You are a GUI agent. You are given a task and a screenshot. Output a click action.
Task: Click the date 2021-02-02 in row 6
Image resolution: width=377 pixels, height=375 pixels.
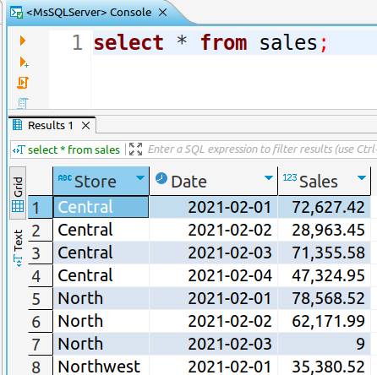213,321
